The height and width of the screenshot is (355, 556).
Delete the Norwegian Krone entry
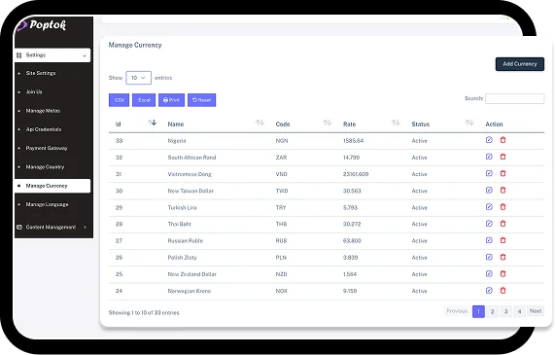click(x=503, y=290)
